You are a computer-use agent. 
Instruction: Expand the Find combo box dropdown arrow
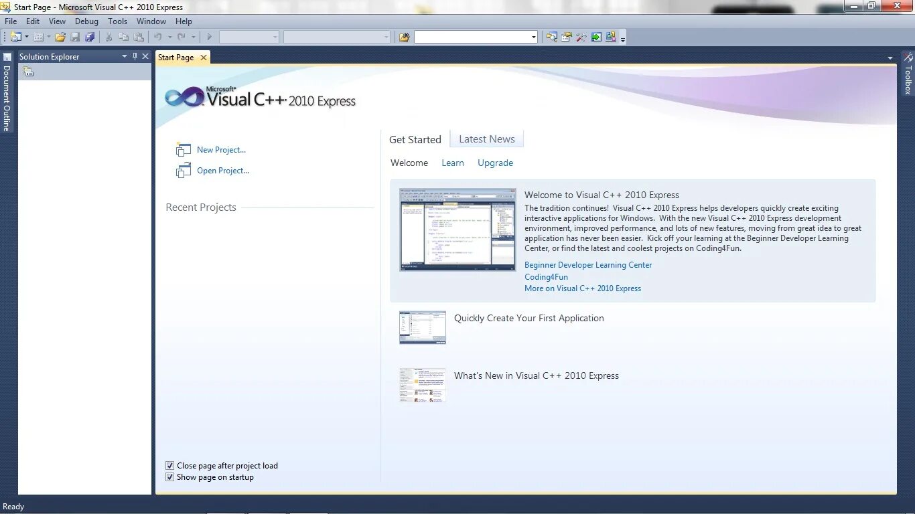[x=534, y=37]
